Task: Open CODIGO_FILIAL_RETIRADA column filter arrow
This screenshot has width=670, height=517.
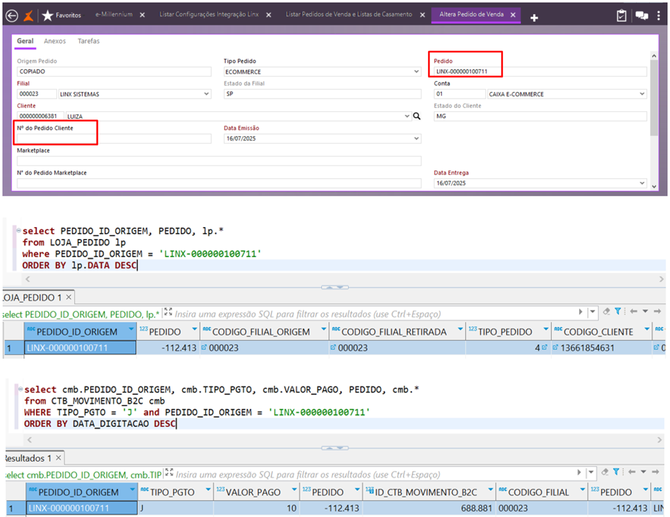Action: coord(460,329)
